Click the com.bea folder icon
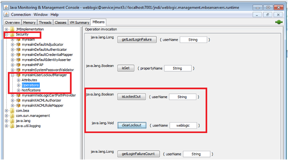This screenshot has width=288, height=160. (x=12, y=111)
